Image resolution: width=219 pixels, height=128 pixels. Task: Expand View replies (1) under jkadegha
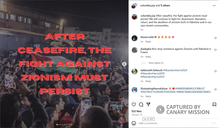(156, 63)
